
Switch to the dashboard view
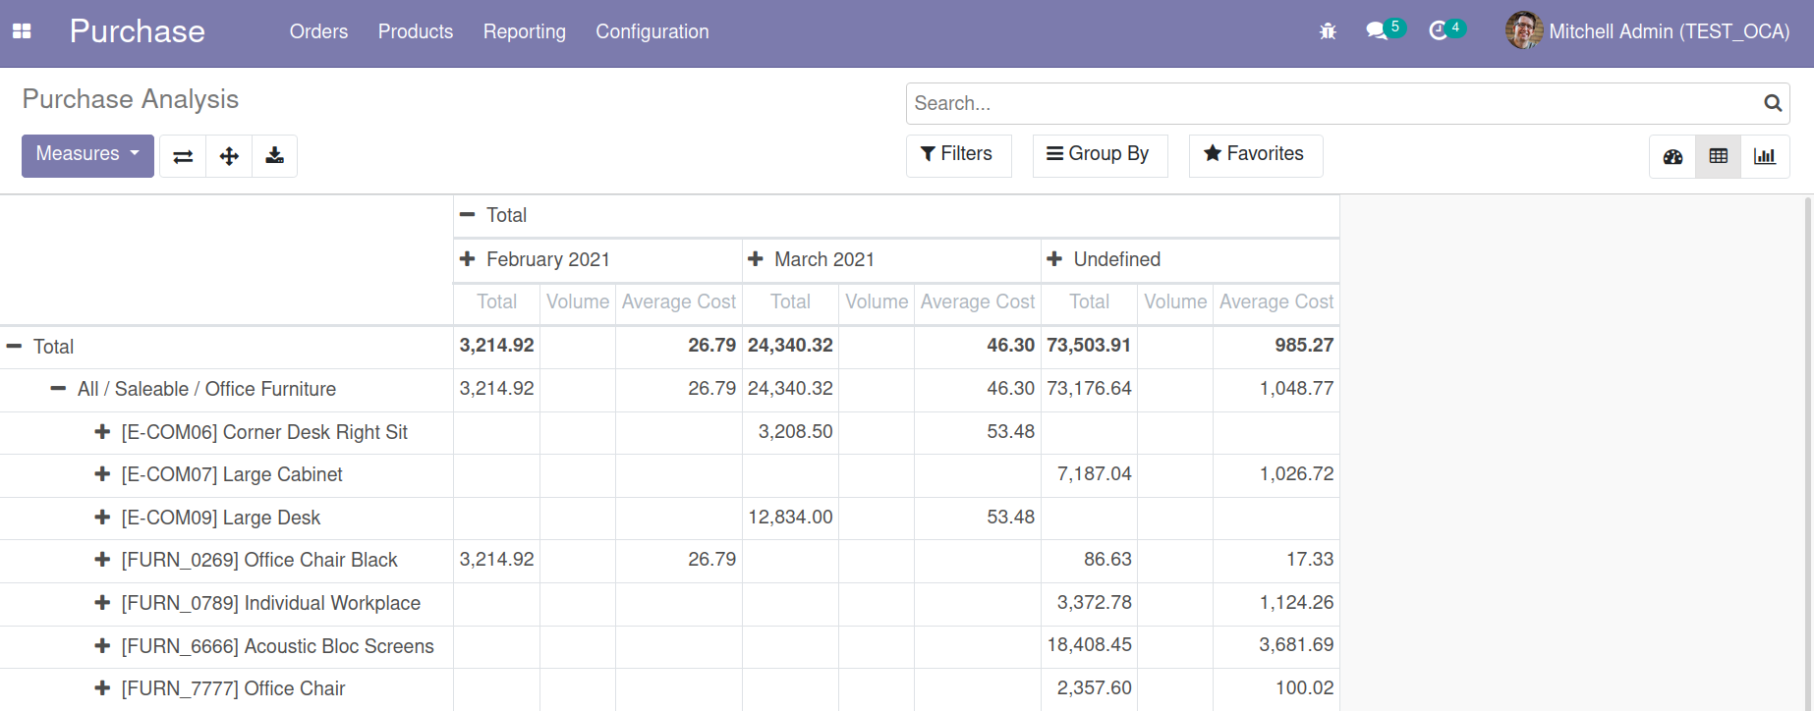1672,156
